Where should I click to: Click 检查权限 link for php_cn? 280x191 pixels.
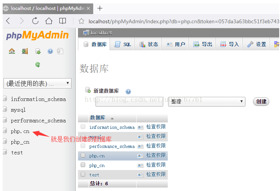pyautogui.click(x=156, y=165)
